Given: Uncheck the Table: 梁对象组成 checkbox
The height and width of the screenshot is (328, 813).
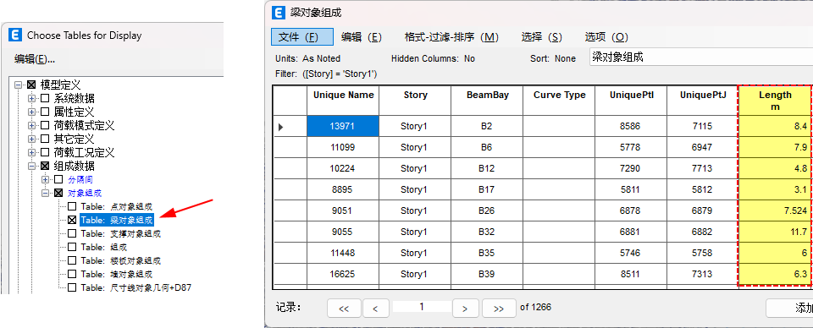Looking at the screenshot, I should point(72,220).
